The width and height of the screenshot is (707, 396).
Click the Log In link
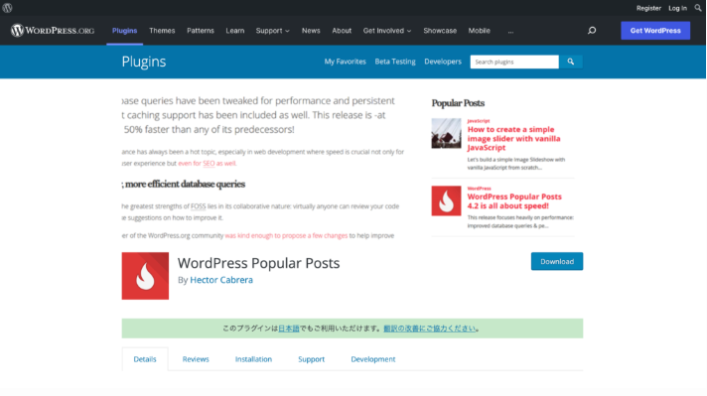[x=677, y=8]
